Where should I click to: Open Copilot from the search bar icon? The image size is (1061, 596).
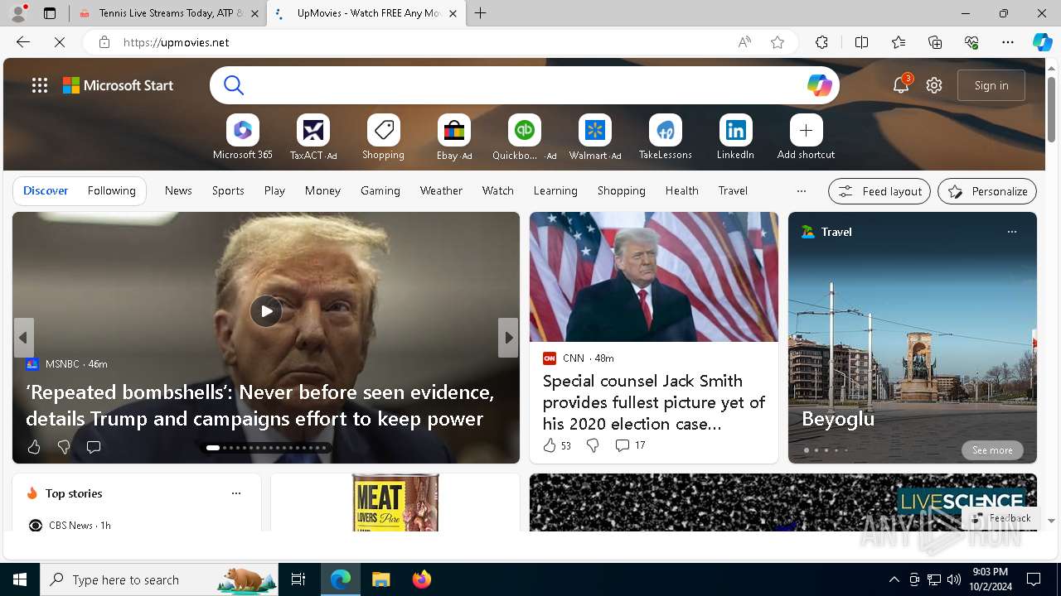point(819,85)
